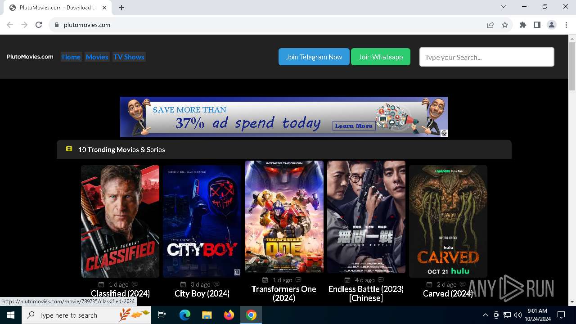576x324 pixels.
Task: Focus the Type your Search field
Action: coord(487,57)
